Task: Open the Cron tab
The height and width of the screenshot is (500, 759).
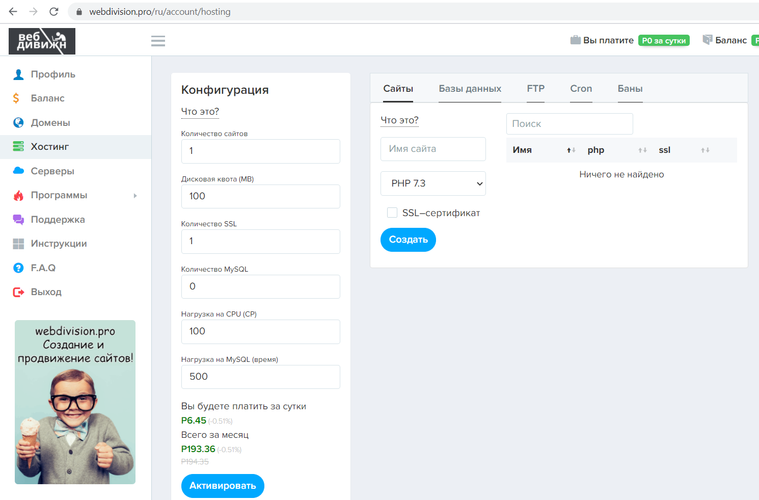Action: (x=581, y=89)
